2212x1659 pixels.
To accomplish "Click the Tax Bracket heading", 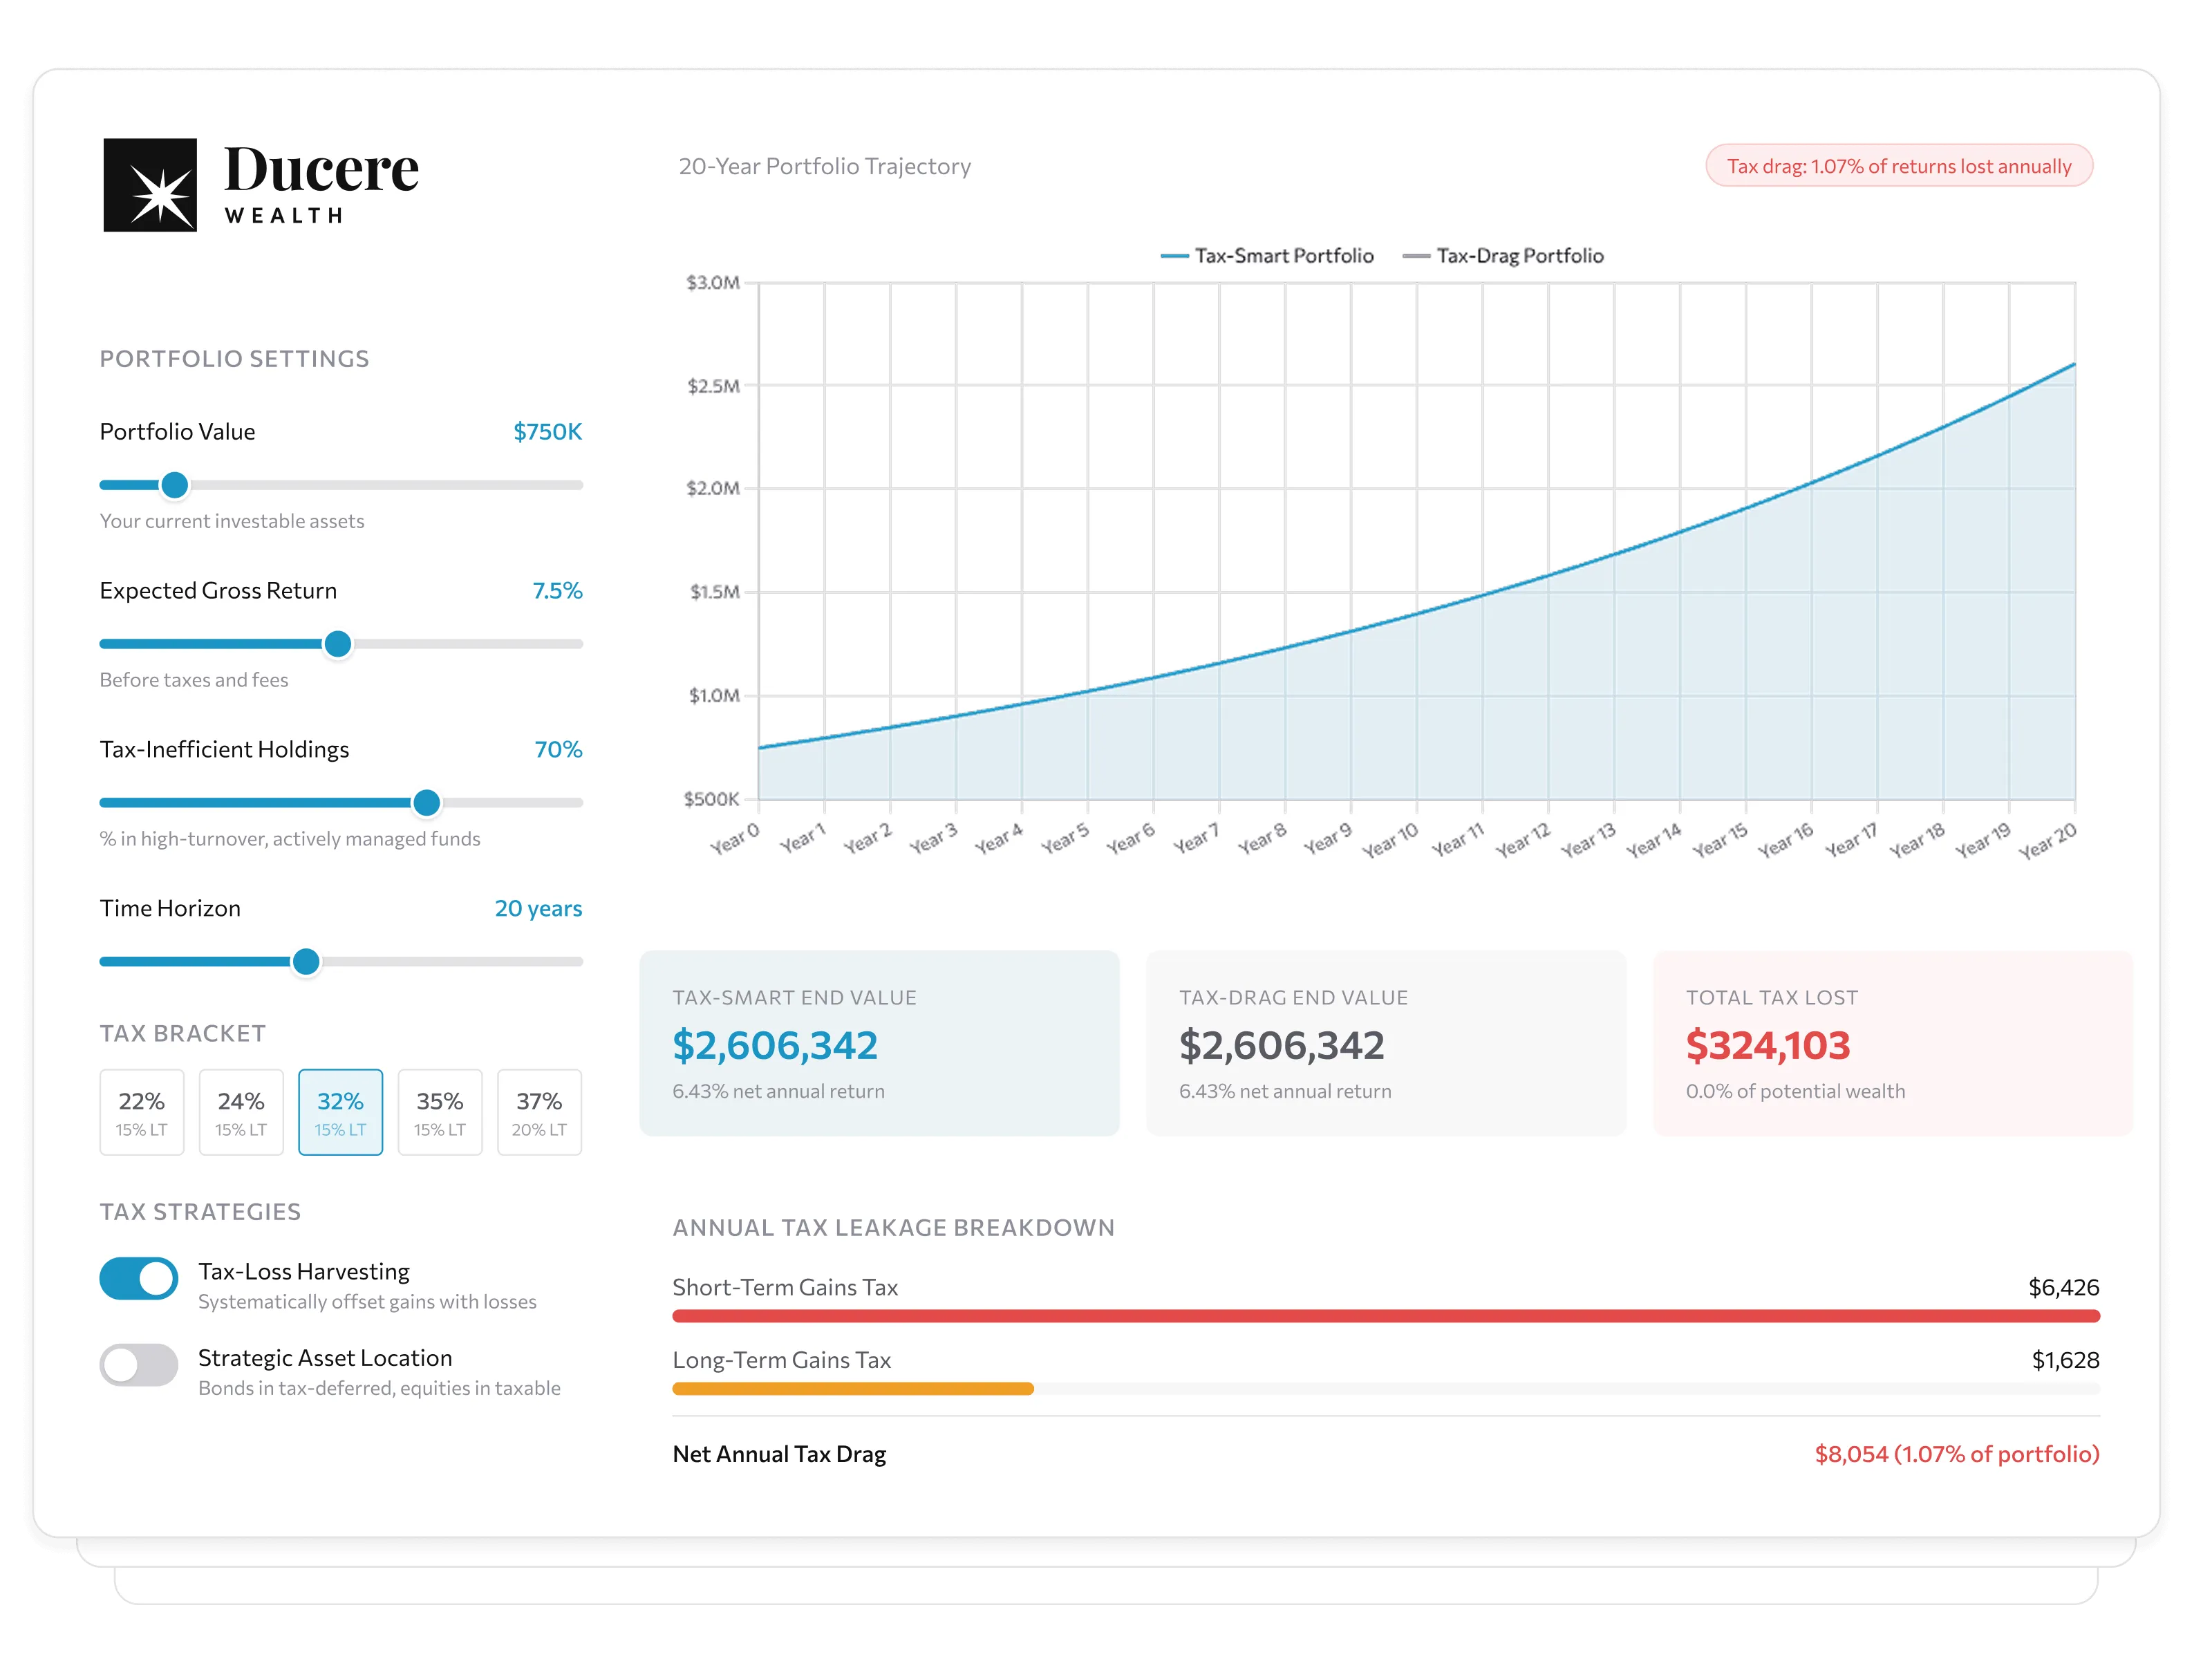I will click(x=182, y=1034).
